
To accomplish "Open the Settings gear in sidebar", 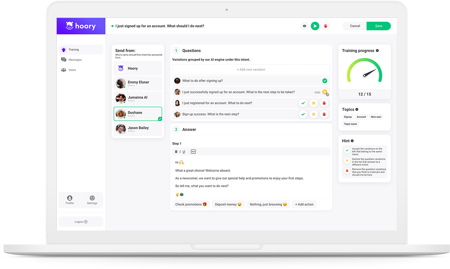I will 92,200.
